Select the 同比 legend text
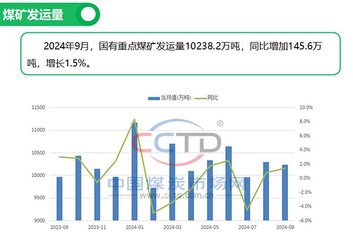353x233 pixels. coord(212,98)
